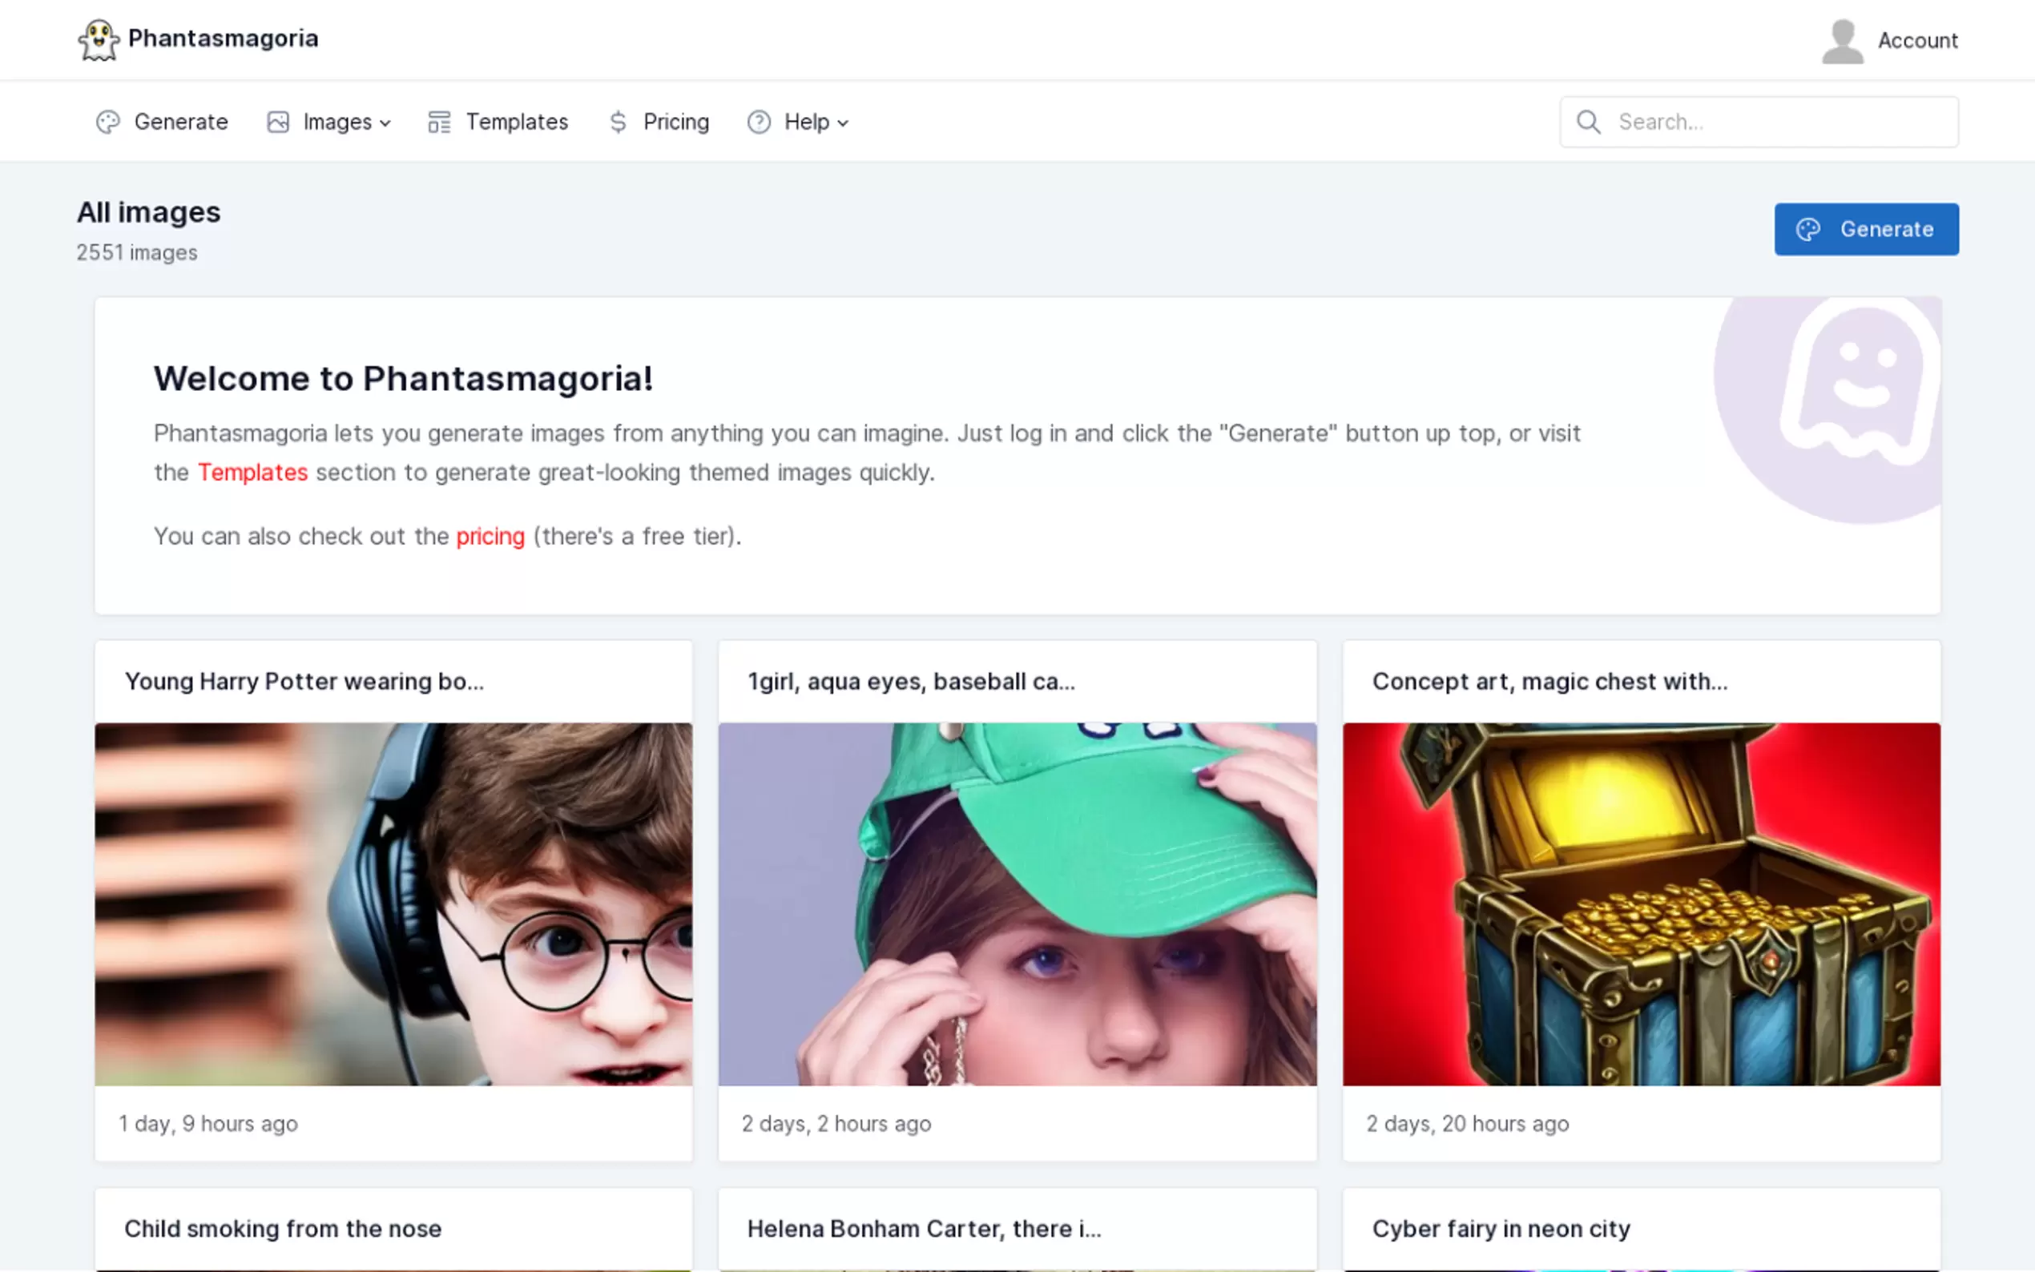Screen dimensions: 2035x1272
Task: Click the magnifying glass search icon
Action: click(x=1587, y=122)
